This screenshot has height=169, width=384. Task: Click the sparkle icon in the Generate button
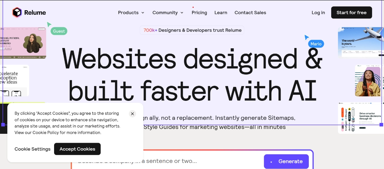click(271, 162)
